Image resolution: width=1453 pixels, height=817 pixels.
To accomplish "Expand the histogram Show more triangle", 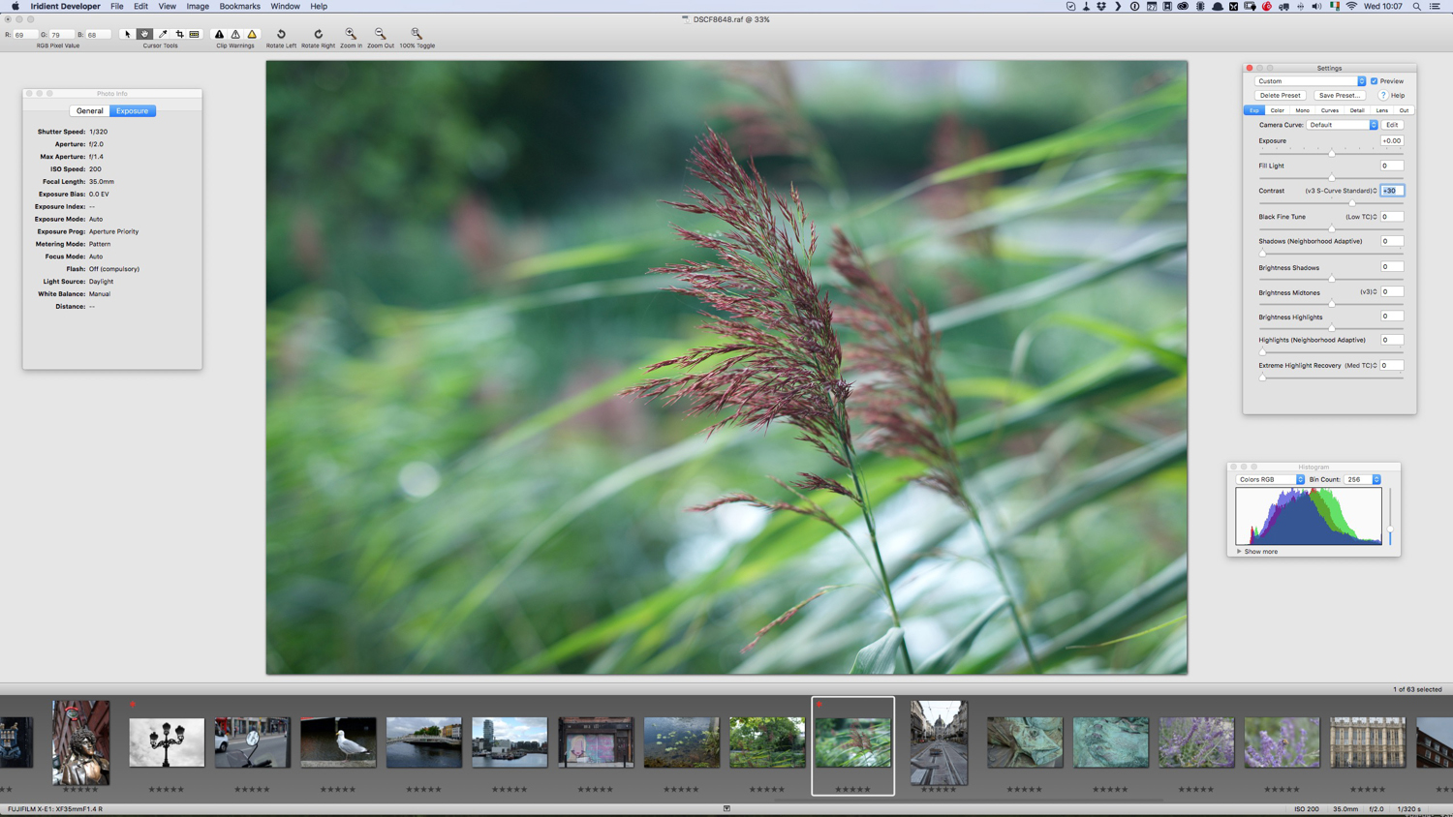I will pyautogui.click(x=1239, y=552).
